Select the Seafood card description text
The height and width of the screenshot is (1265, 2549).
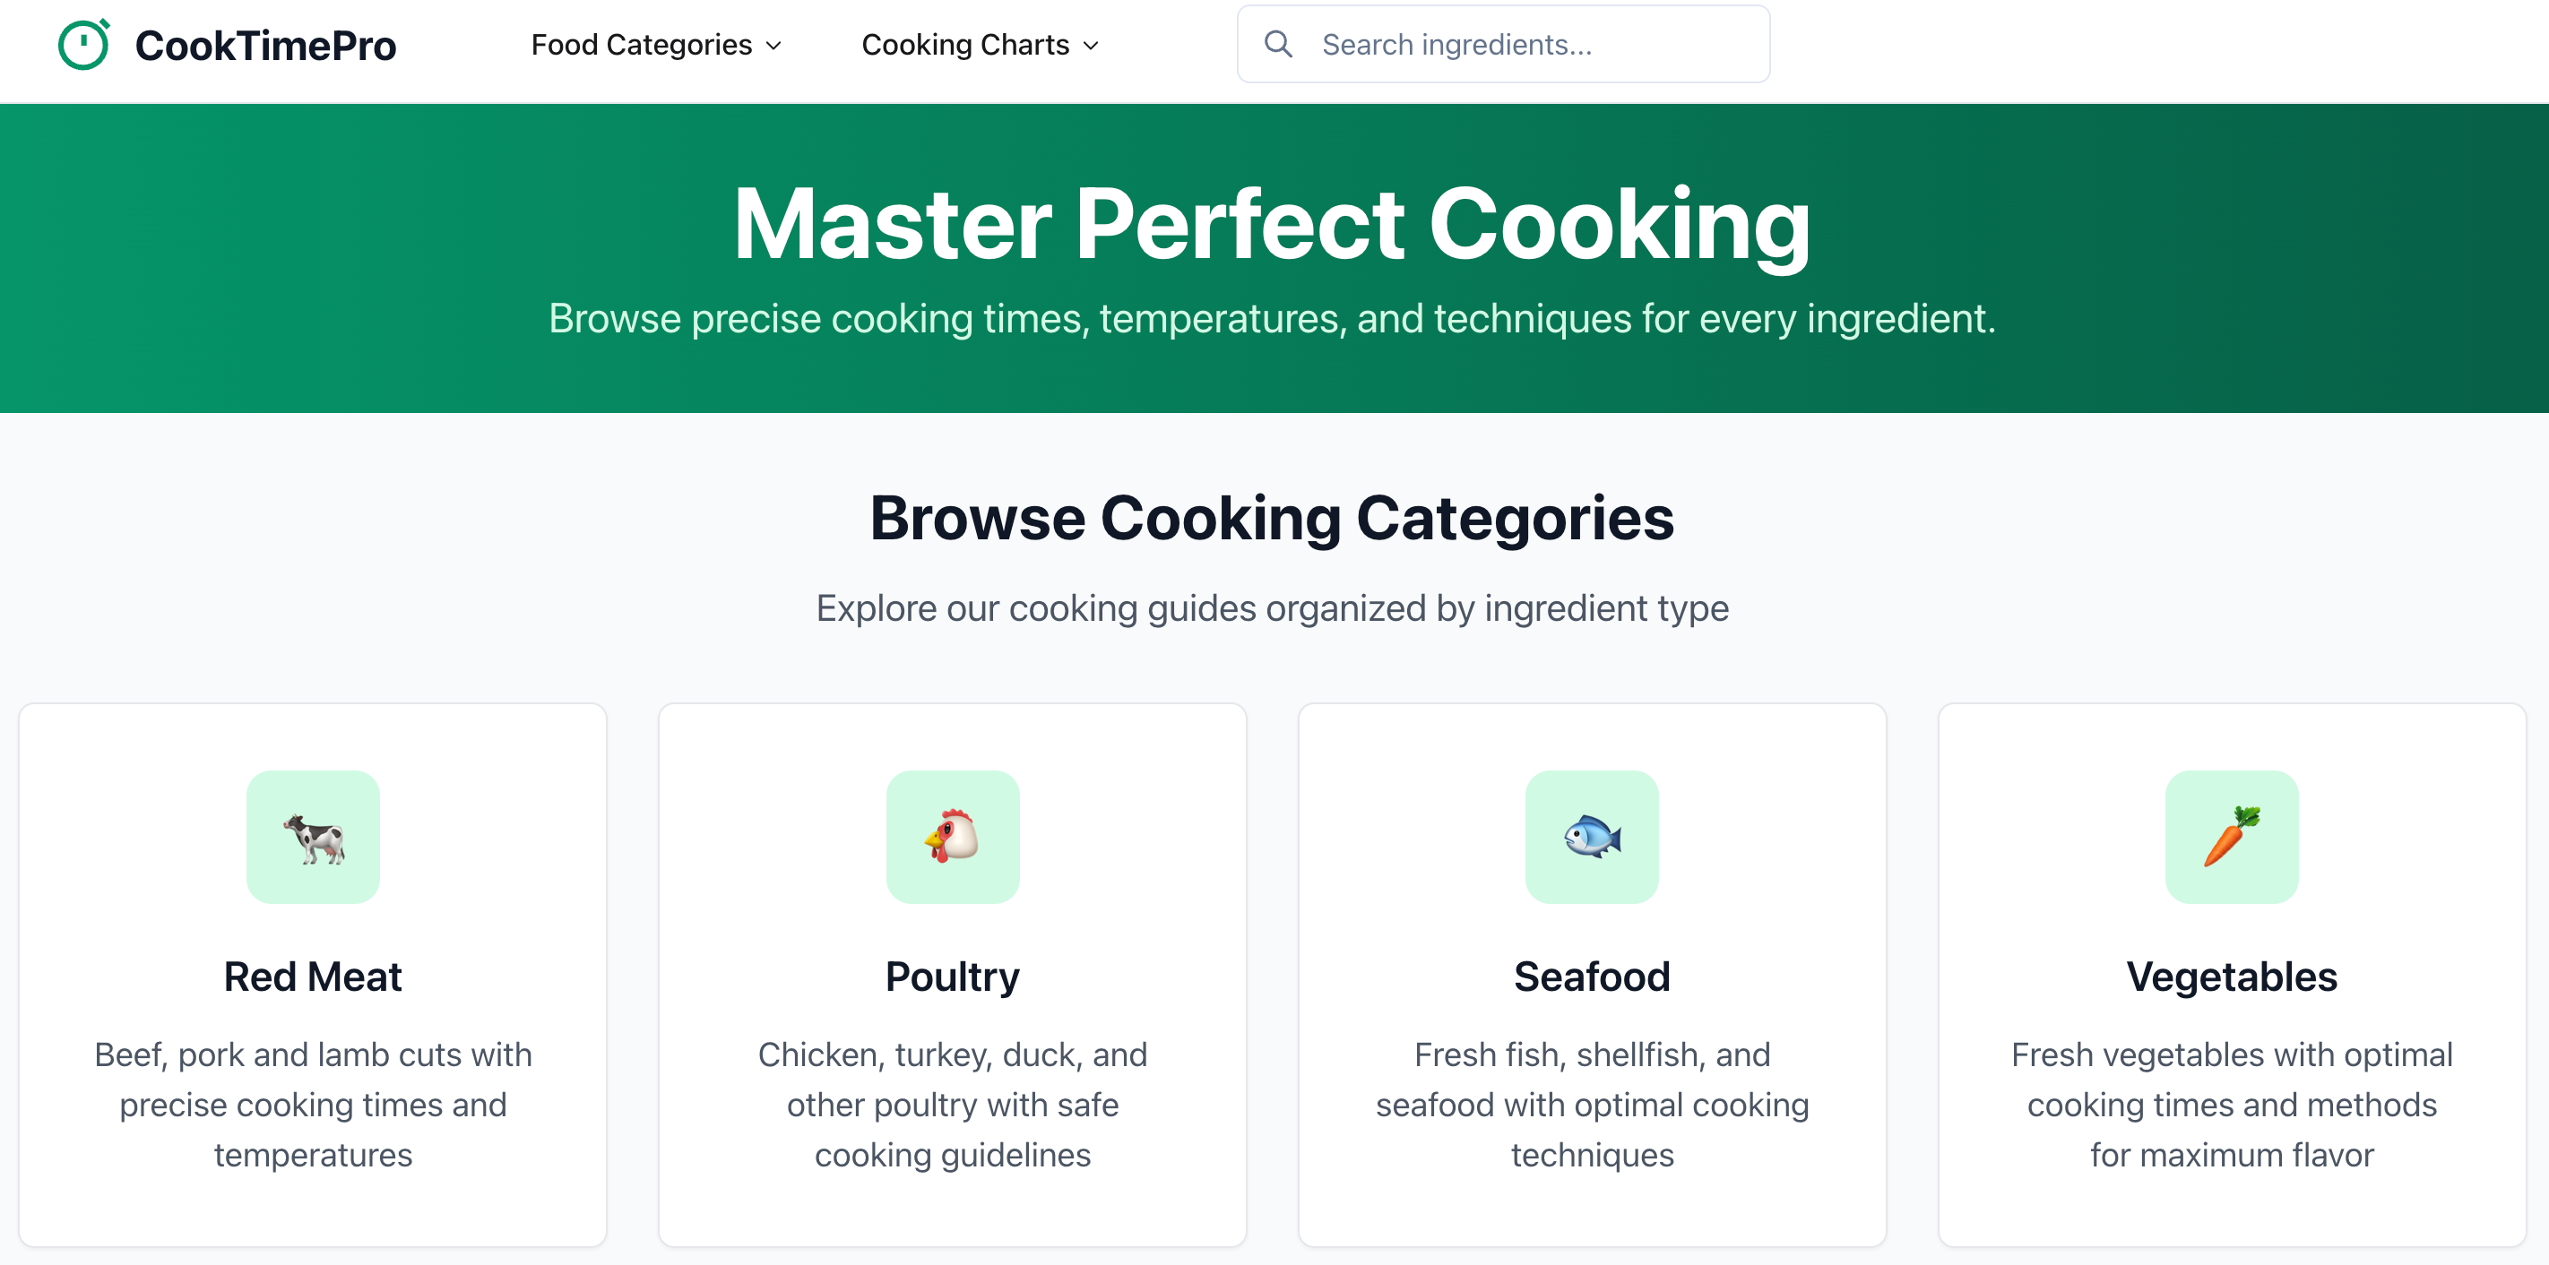pyautogui.click(x=1591, y=1104)
